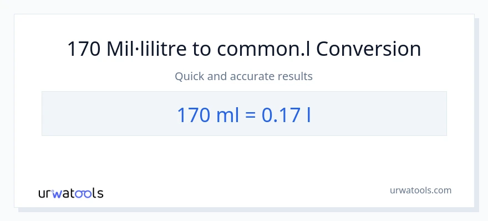Open the urwatools.com link
The width and height of the screenshot is (488, 221).
click(420, 190)
